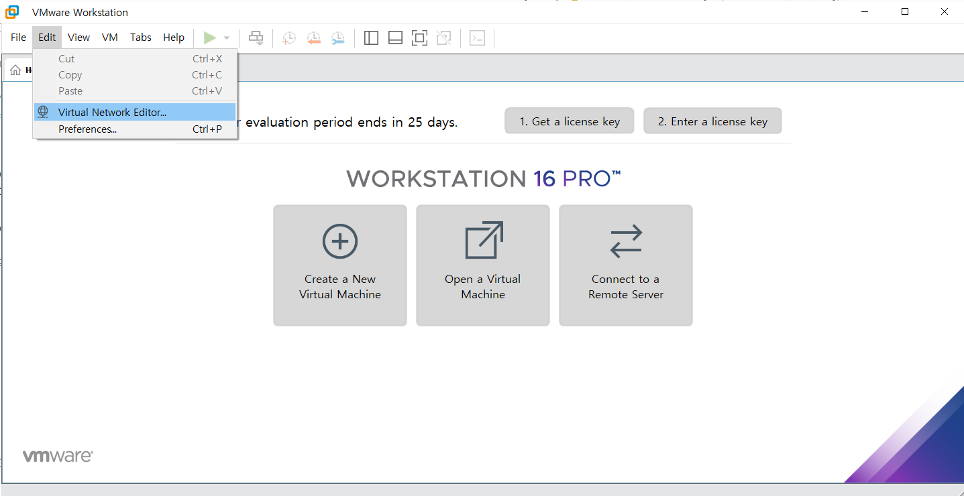Open the File menu

click(18, 38)
